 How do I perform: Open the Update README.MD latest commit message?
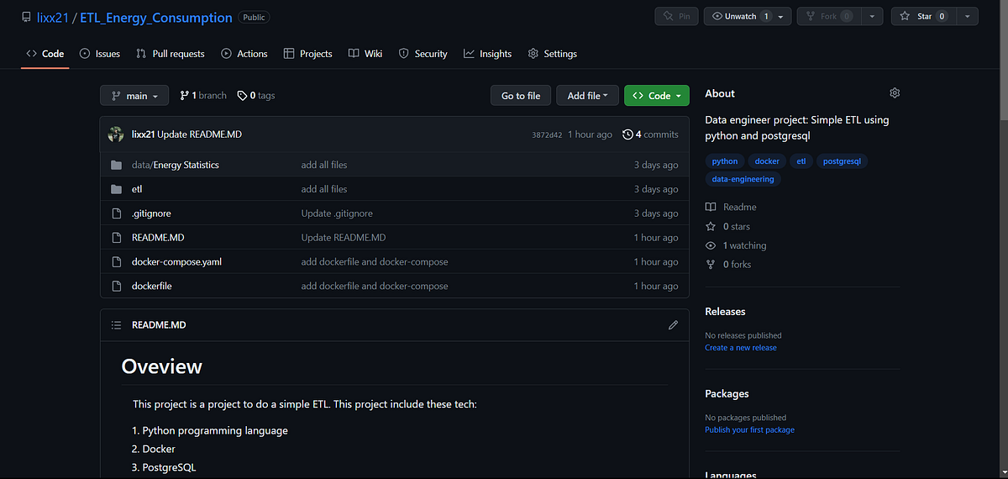(199, 134)
